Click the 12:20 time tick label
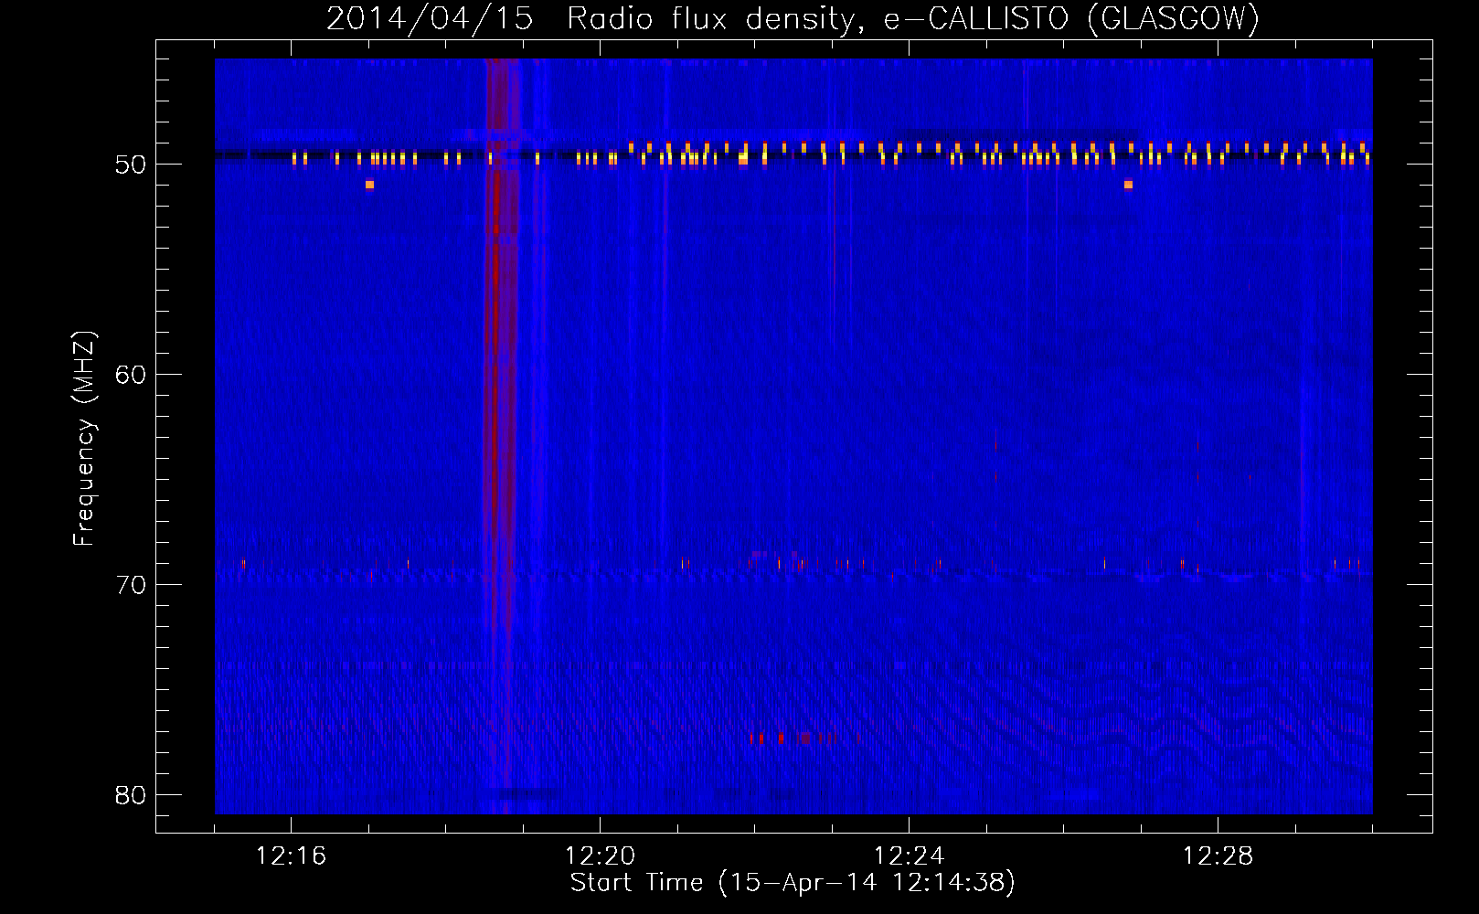The height and width of the screenshot is (914, 1479). pos(600,856)
